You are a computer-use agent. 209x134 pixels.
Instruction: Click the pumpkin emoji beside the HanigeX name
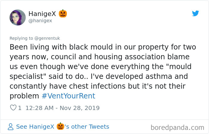coord(63,14)
